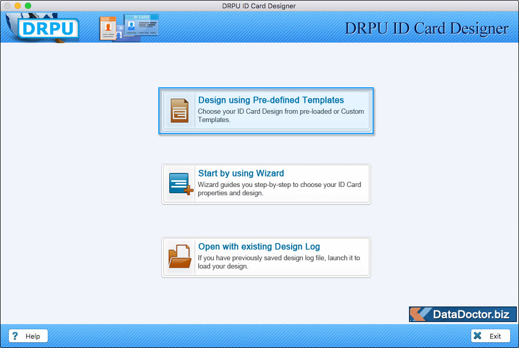Click the DRPU ID Card Designer header title
The image size is (519, 348).
(427, 29)
